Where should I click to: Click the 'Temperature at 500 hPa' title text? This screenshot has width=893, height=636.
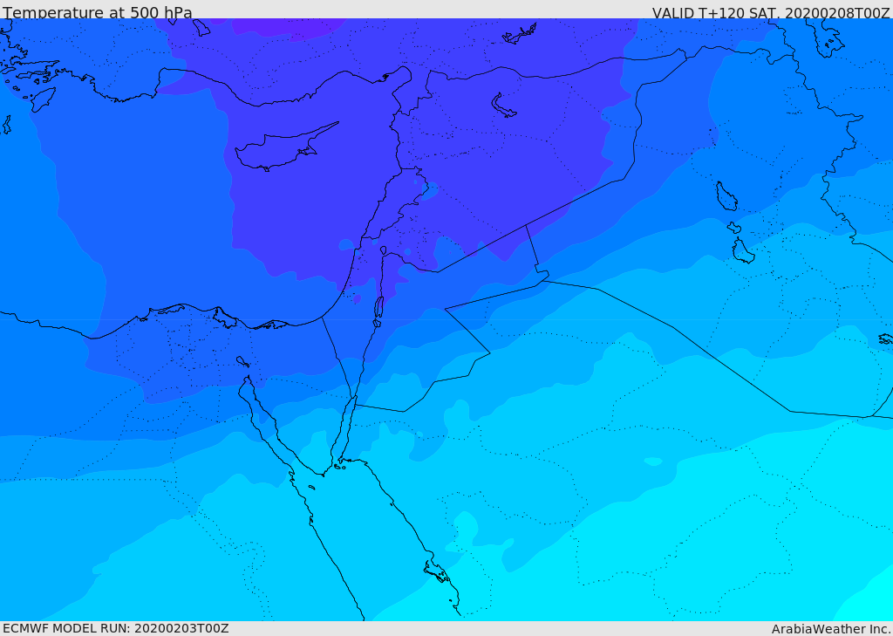tap(98, 12)
